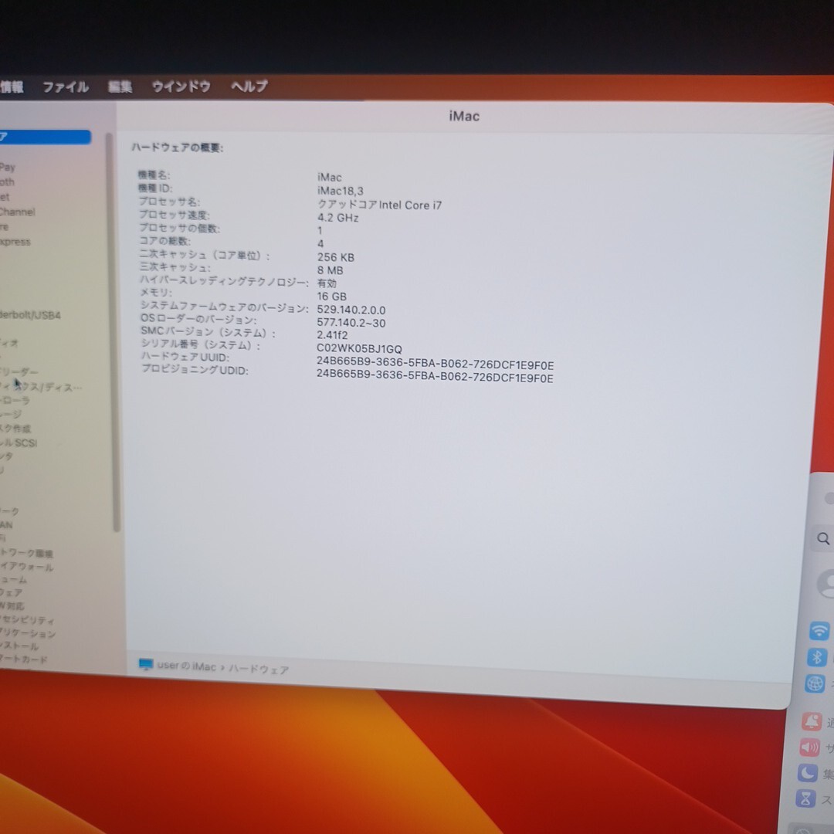
Task: Open Apple ID avatar in System Settings
Action: [x=826, y=584]
